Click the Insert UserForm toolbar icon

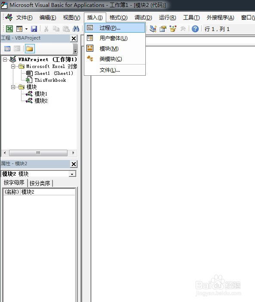19,29
